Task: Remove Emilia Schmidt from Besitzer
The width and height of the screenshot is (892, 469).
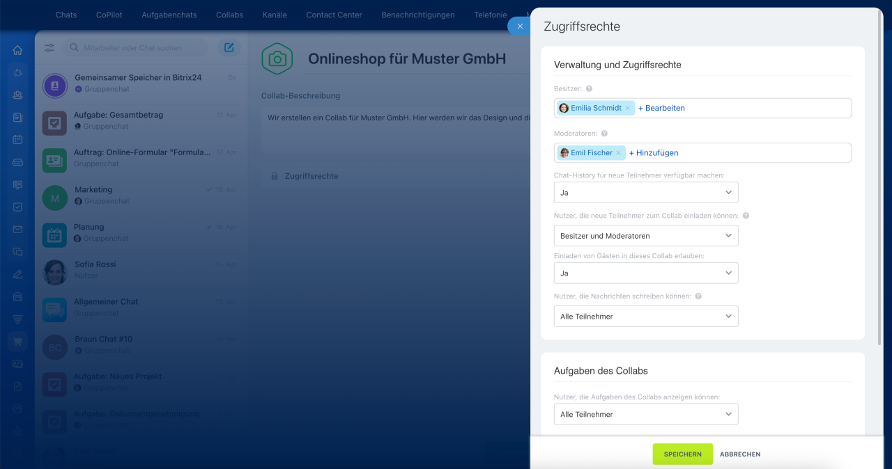Action: [x=628, y=109]
